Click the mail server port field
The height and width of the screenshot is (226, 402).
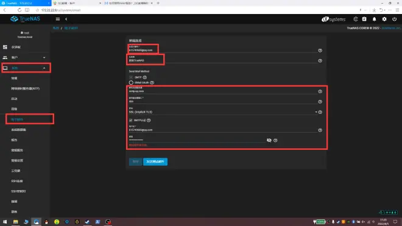point(223,101)
